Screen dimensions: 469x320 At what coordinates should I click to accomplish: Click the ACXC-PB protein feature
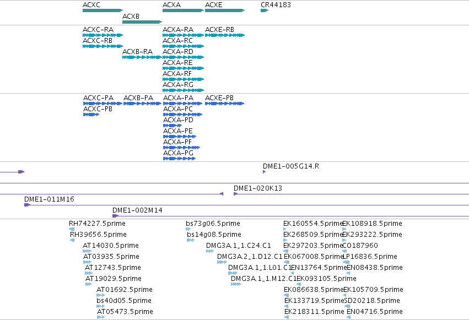[91, 115]
